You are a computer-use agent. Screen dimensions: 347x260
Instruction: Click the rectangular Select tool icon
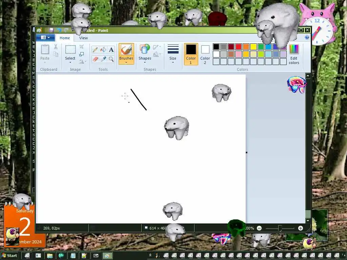pyautogui.click(x=70, y=49)
